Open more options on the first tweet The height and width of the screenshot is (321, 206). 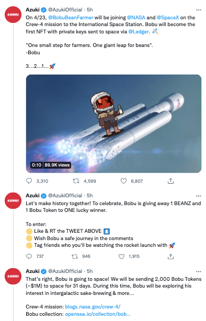tap(198, 10)
